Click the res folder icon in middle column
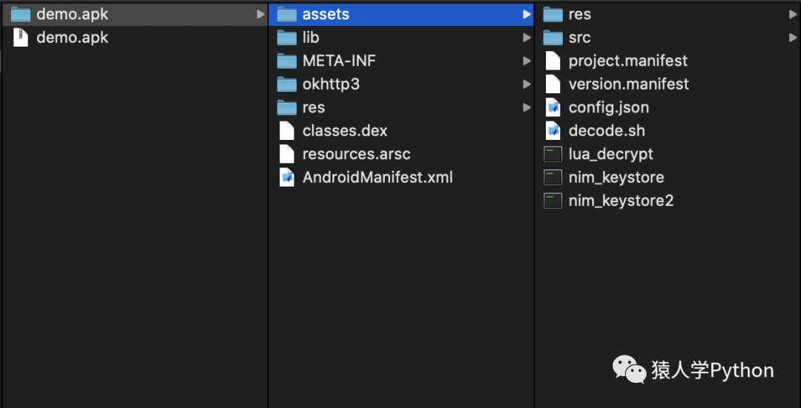Viewport: 801px width, 408px height. tap(287, 107)
